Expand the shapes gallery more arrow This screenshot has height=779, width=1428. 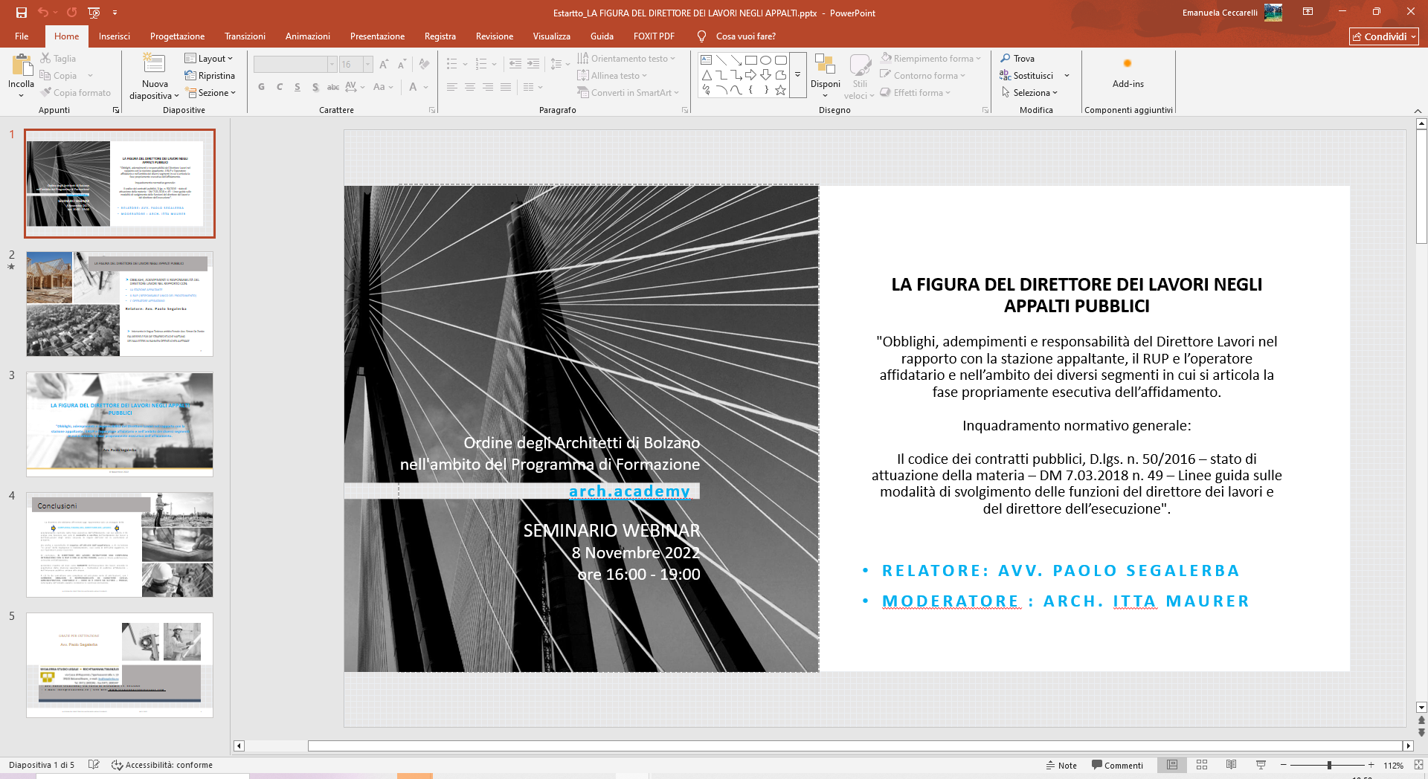(797, 74)
